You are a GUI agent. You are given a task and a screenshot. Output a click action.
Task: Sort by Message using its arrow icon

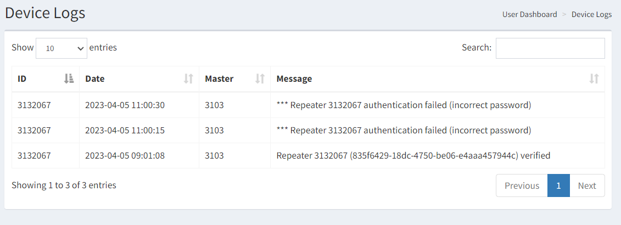(x=594, y=79)
